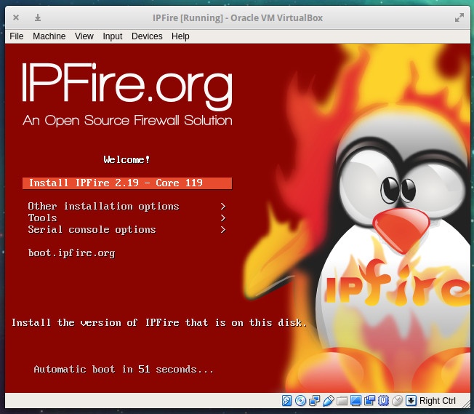Open the shared folders status icon

(342, 400)
